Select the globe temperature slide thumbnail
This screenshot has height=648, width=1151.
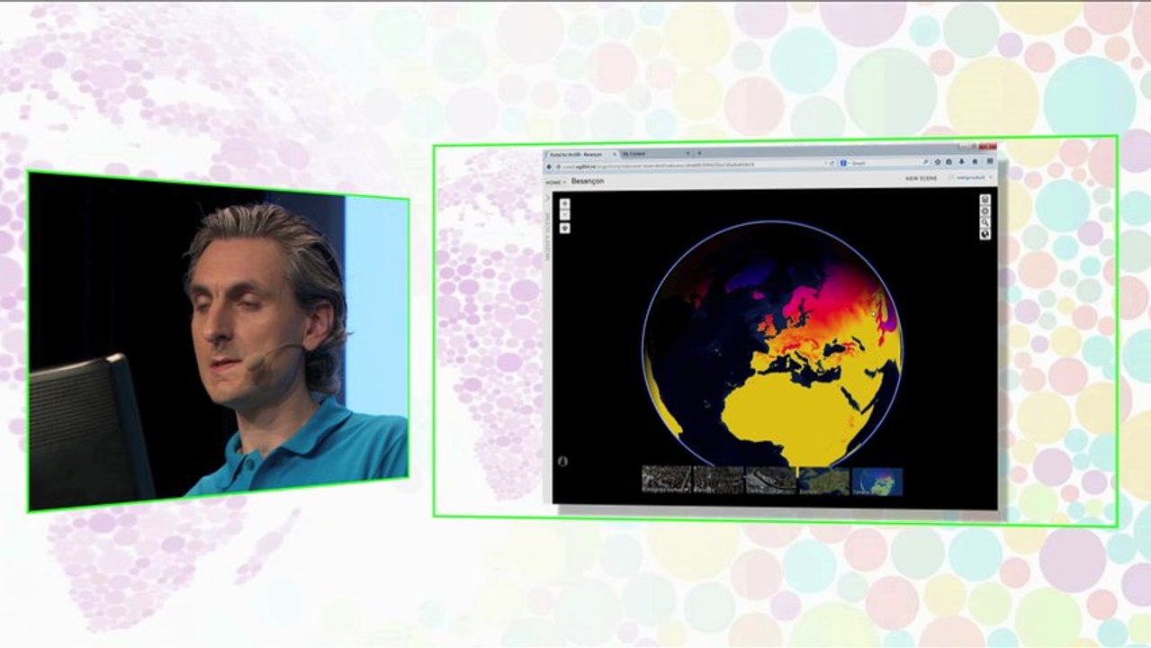point(877,481)
